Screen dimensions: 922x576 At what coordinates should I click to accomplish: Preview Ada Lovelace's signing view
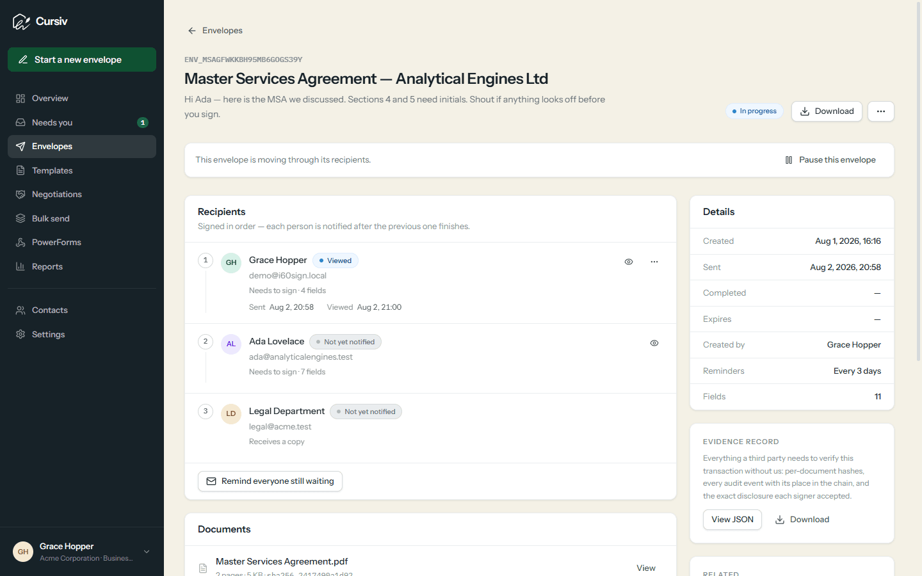(654, 343)
